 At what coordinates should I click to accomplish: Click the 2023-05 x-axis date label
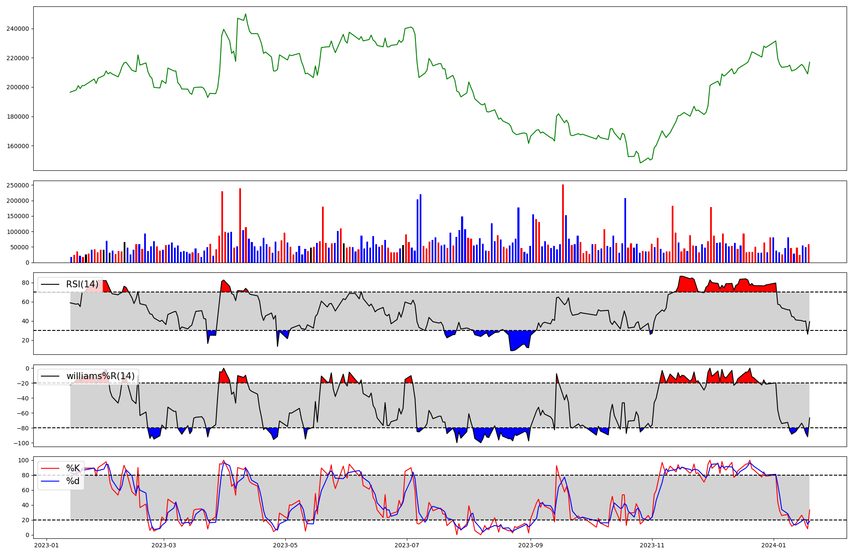coord(285,545)
